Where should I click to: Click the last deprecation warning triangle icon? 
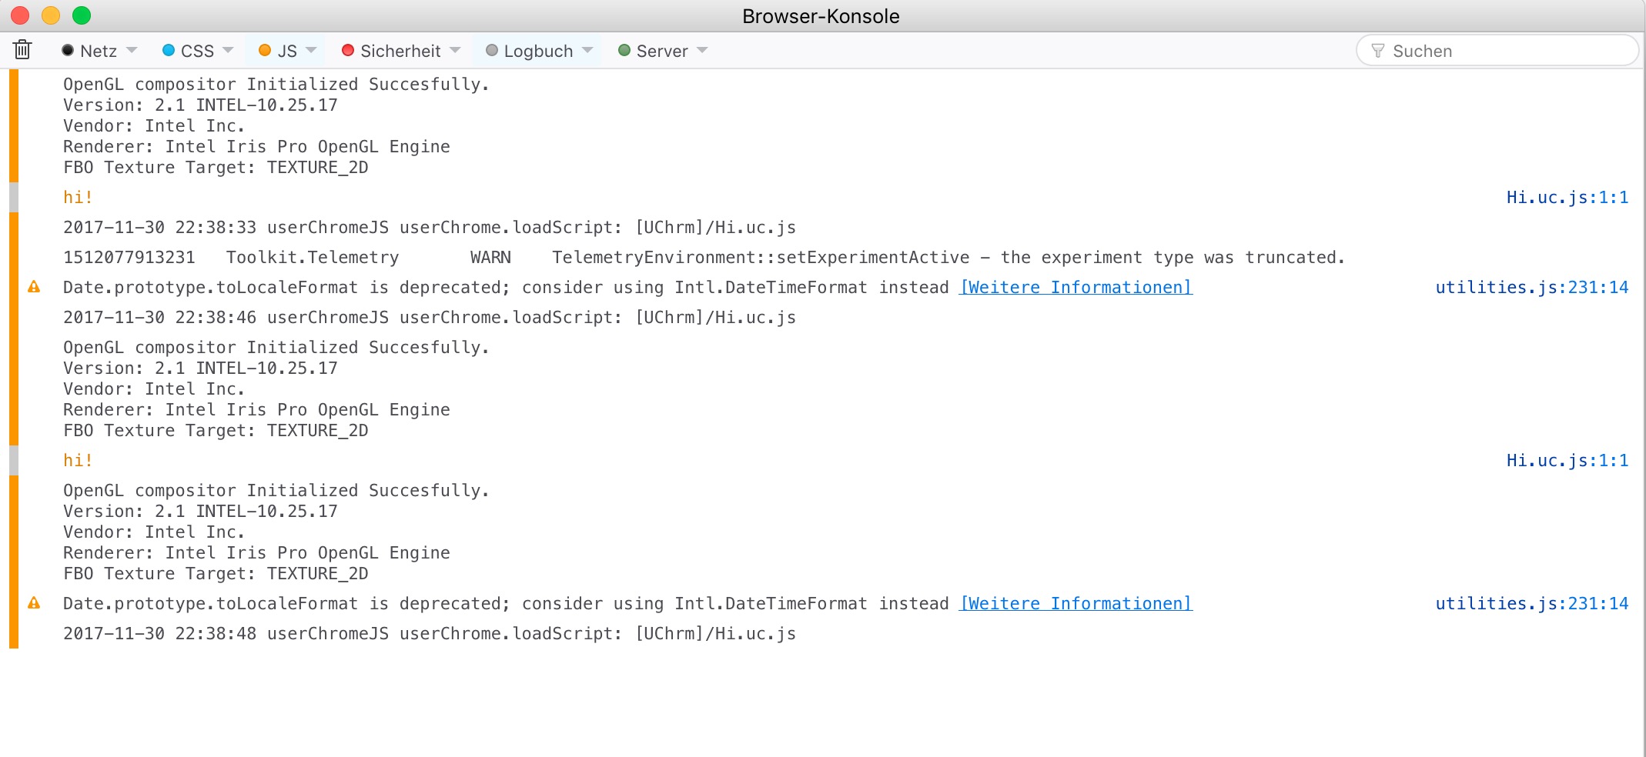coord(34,603)
